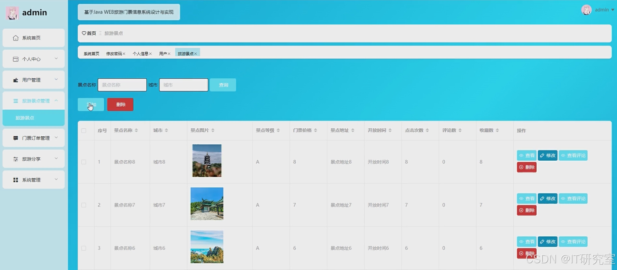
Task: Click the sidebar admin profile avatar
Action: pyautogui.click(x=12, y=13)
